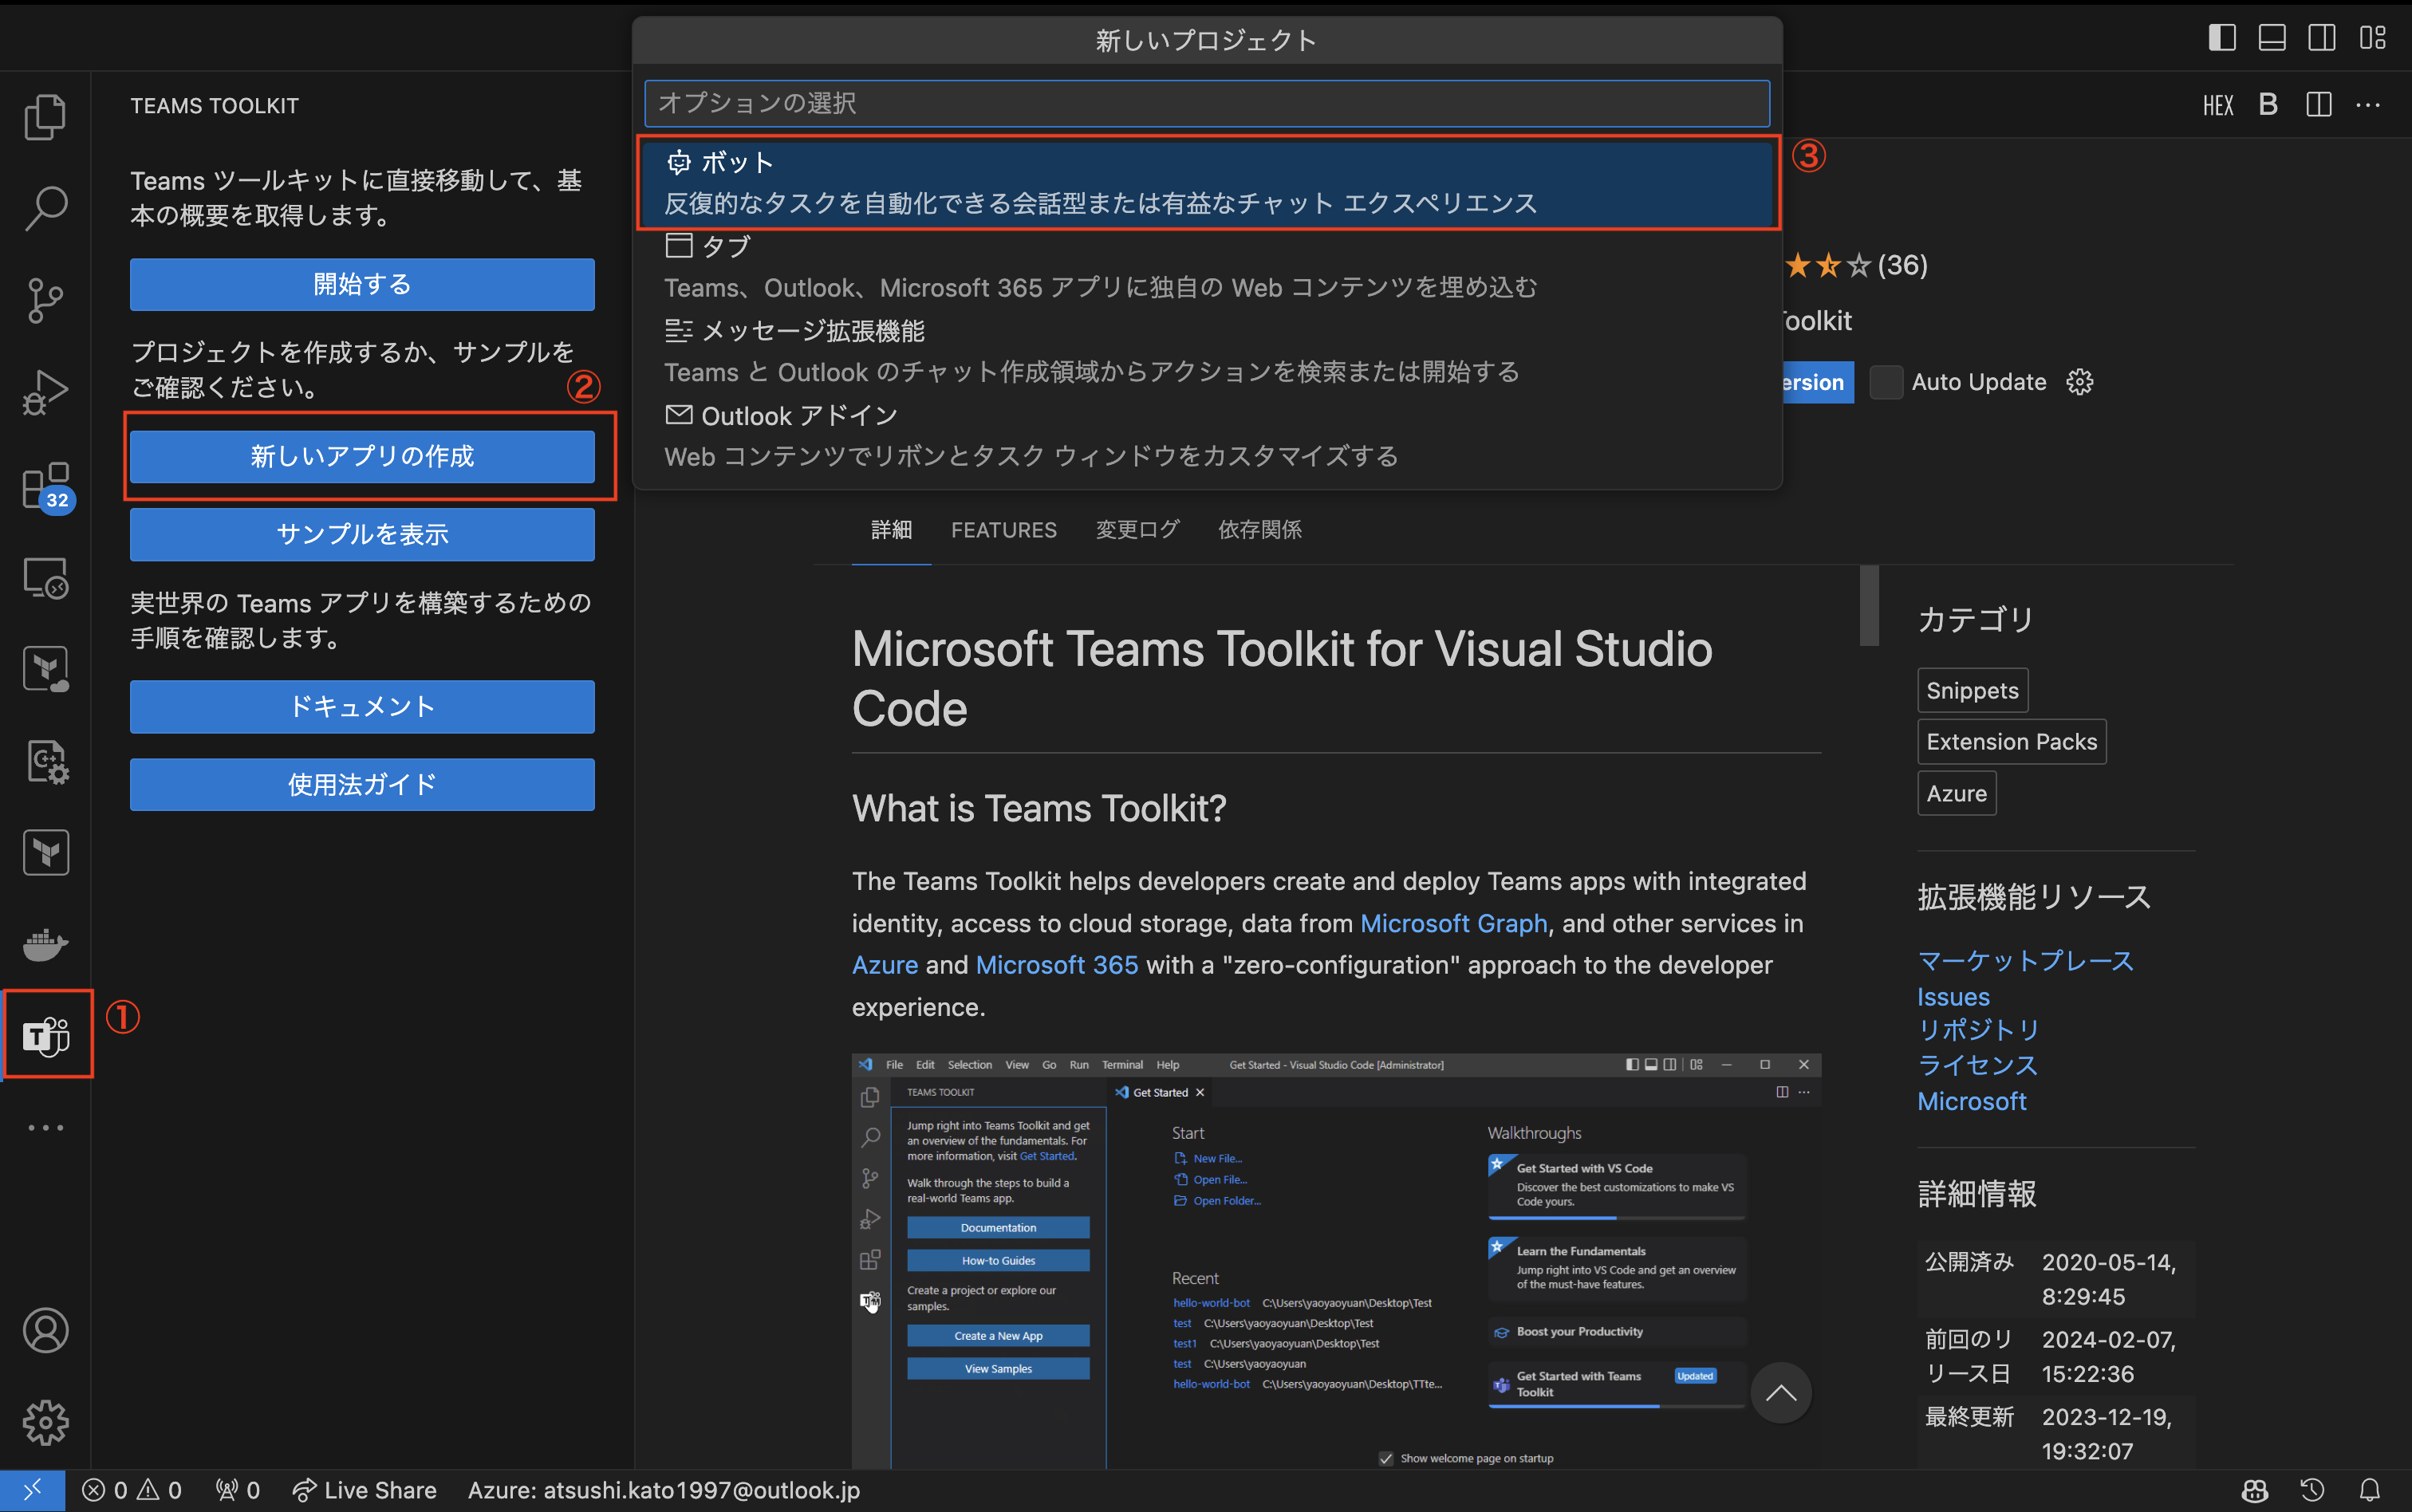Click the README scrollbar thumb
The image size is (2412, 1512).
1869,606
